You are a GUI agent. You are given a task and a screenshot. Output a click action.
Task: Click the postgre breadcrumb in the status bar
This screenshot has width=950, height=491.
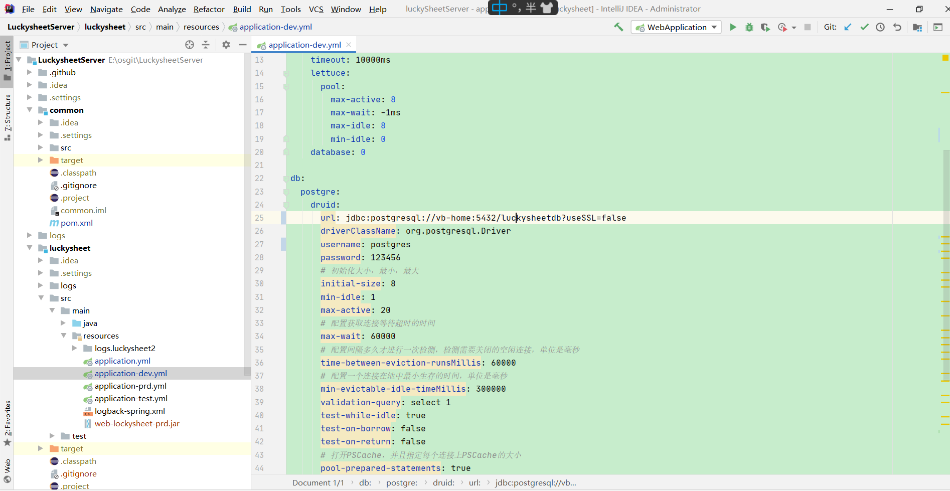click(401, 482)
